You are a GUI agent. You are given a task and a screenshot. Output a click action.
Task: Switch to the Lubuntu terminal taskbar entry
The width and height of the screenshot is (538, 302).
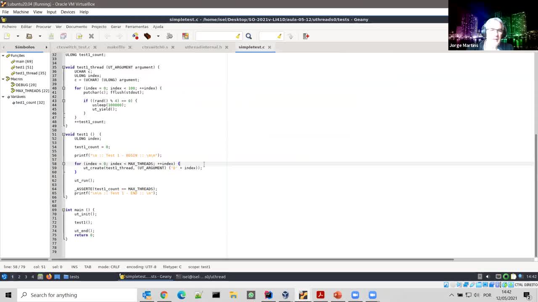(x=201, y=276)
